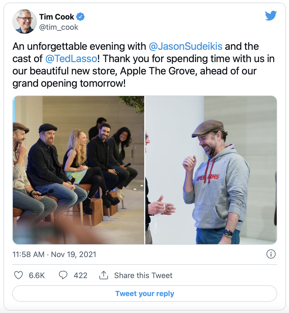Click the Twitter bird logo

pos(271,16)
